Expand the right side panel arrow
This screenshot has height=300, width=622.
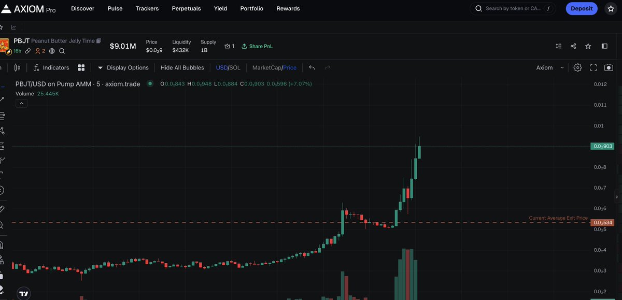point(617,197)
